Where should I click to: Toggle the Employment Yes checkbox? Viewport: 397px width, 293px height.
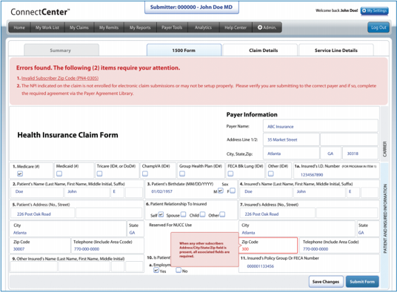pyautogui.click(x=156, y=270)
